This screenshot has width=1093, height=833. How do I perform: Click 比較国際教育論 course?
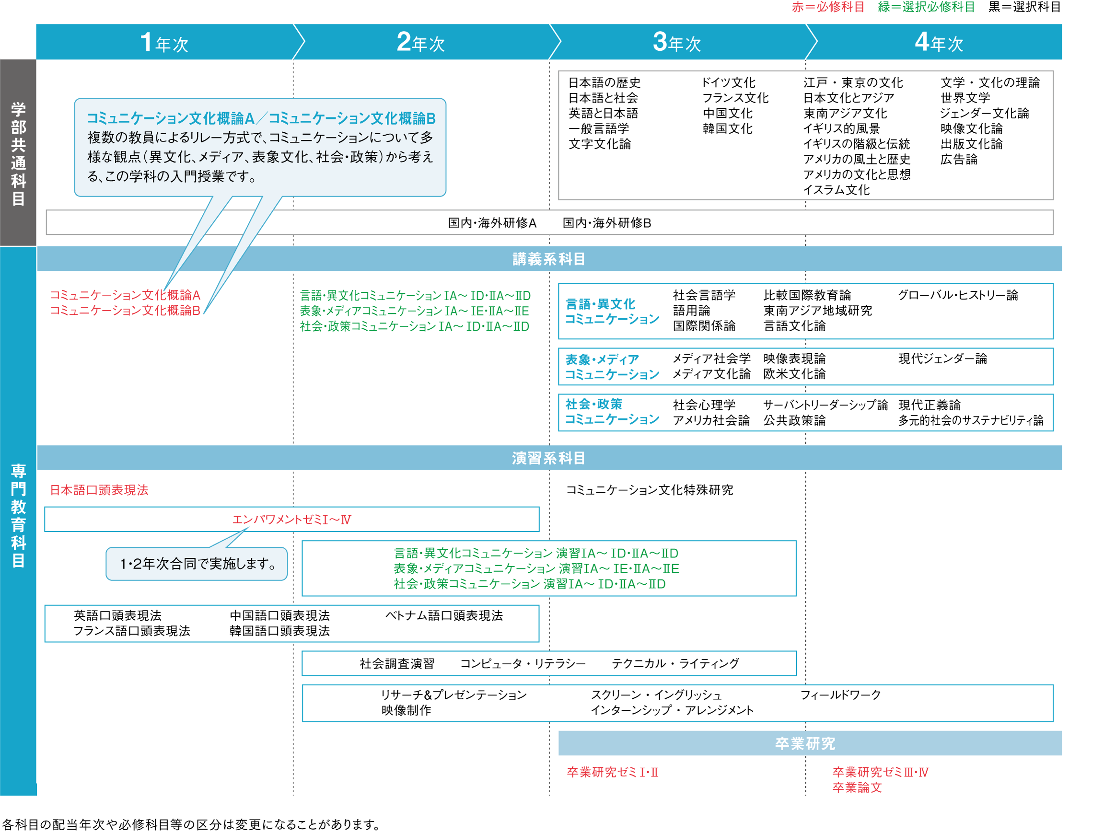(x=807, y=296)
